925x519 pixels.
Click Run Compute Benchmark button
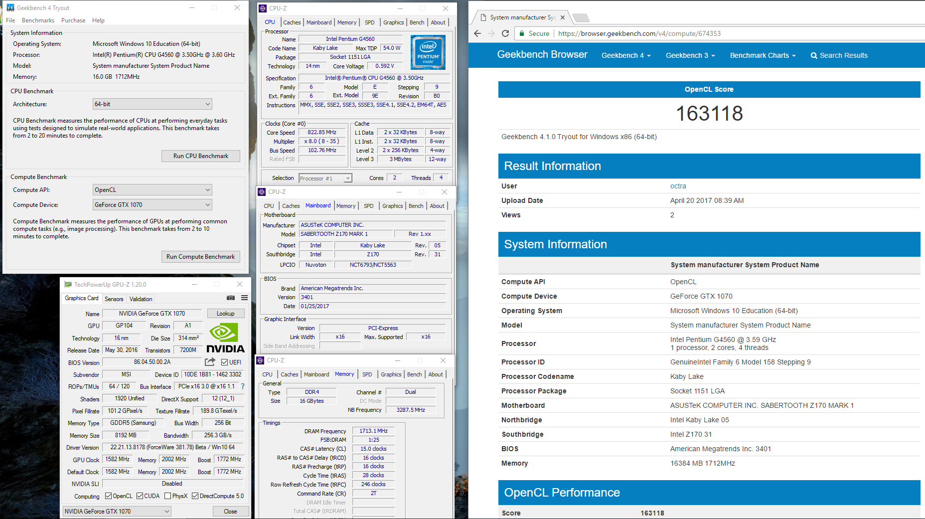pyautogui.click(x=201, y=257)
